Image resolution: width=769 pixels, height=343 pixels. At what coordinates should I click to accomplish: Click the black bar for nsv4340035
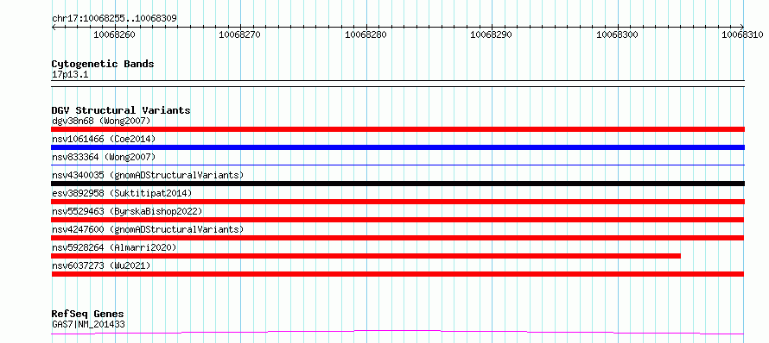point(397,184)
